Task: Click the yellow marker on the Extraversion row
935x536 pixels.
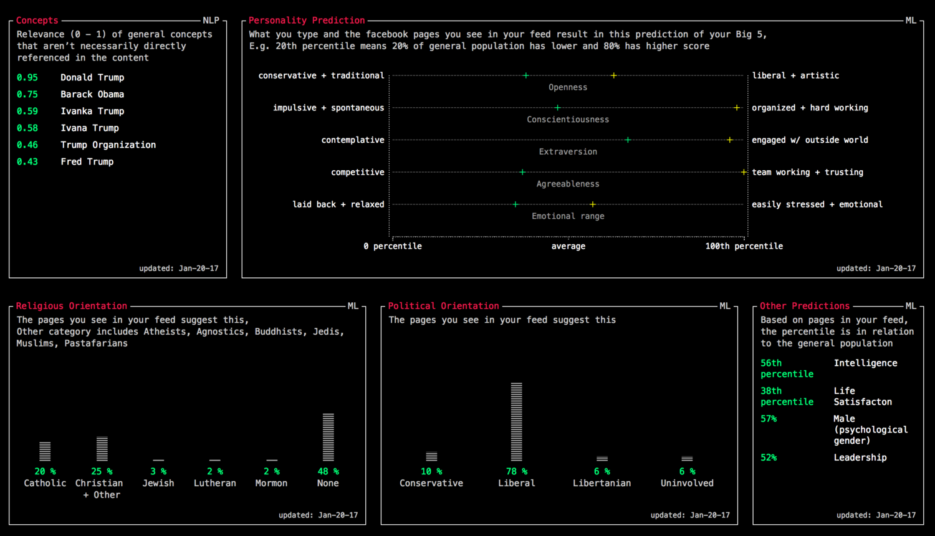Action: coord(729,140)
